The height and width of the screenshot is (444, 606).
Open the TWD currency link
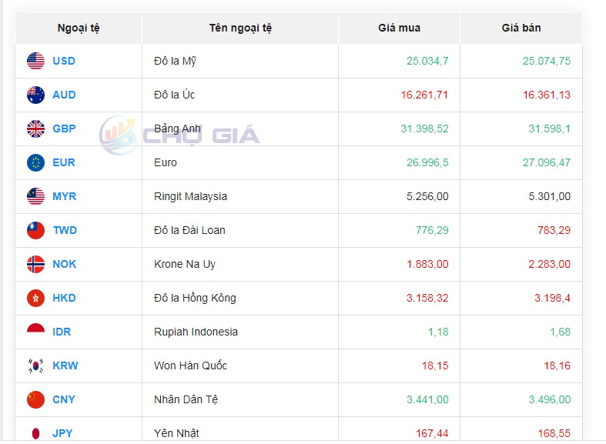(x=65, y=231)
